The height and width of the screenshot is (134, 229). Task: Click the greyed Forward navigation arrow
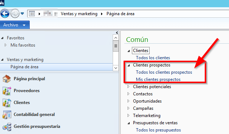[15, 14]
